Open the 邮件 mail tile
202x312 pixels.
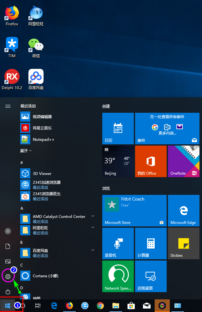tap(167, 128)
